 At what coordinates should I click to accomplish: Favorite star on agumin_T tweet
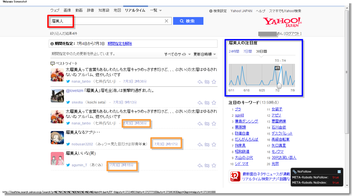(214, 165)
